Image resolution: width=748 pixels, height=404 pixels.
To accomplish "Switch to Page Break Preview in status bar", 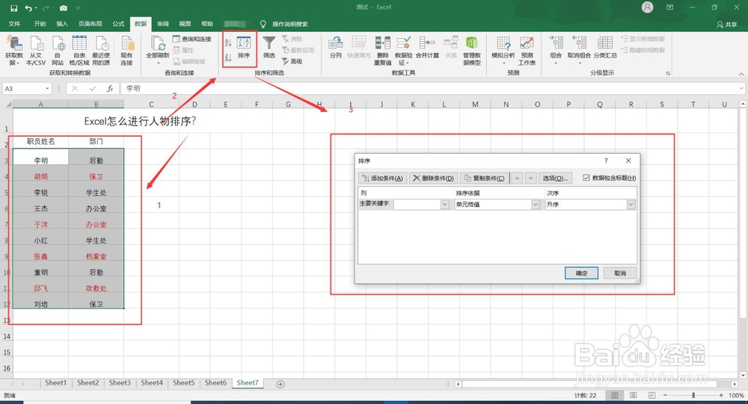I will pos(652,396).
